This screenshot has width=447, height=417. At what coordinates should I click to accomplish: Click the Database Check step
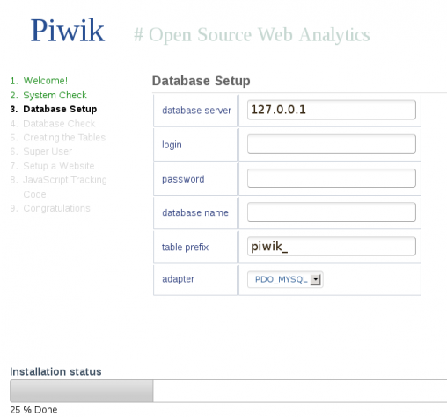tap(59, 124)
